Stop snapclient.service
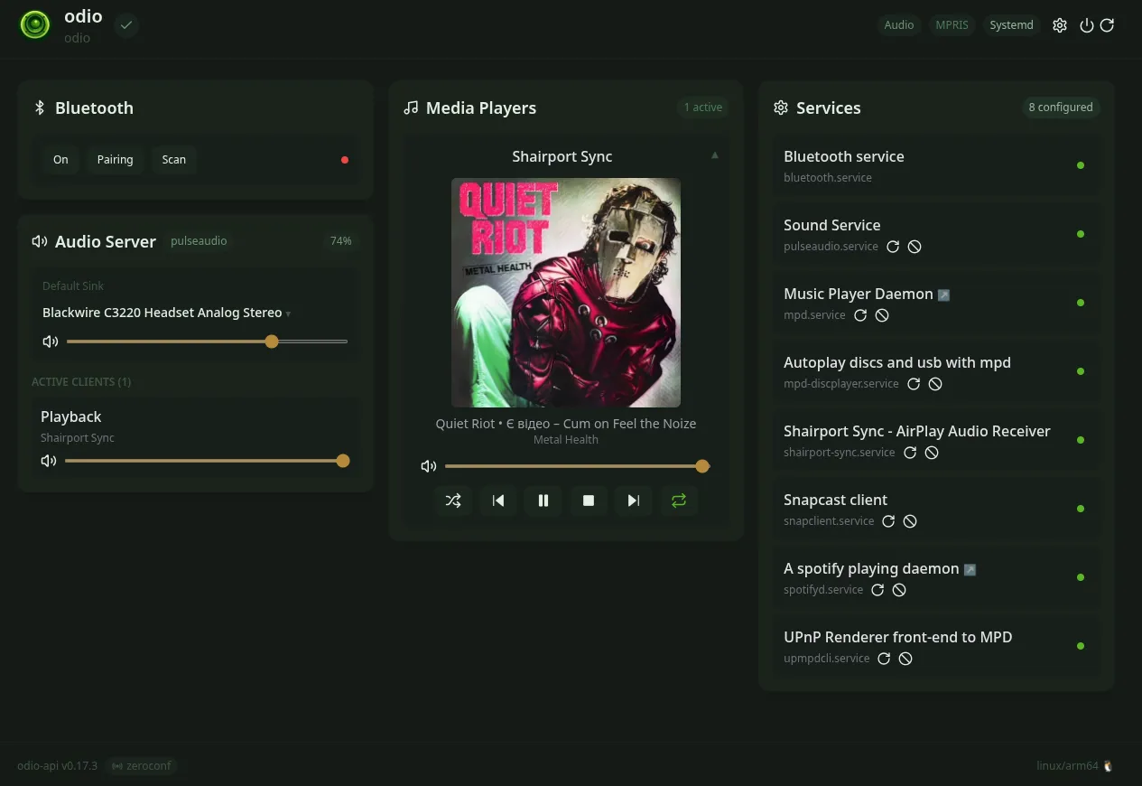The image size is (1142, 786). tap(910, 521)
